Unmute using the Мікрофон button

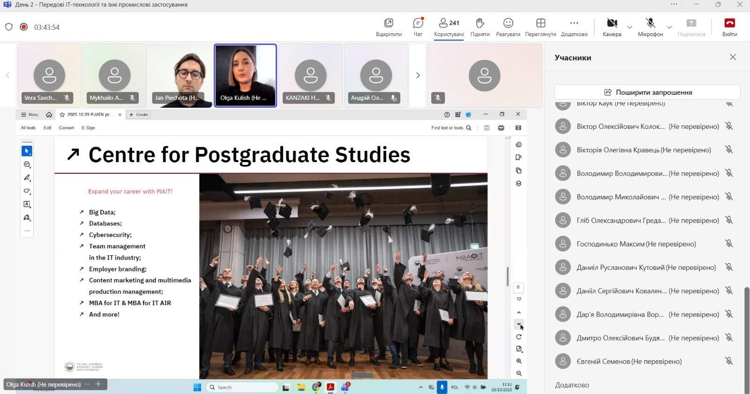point(650,27)
